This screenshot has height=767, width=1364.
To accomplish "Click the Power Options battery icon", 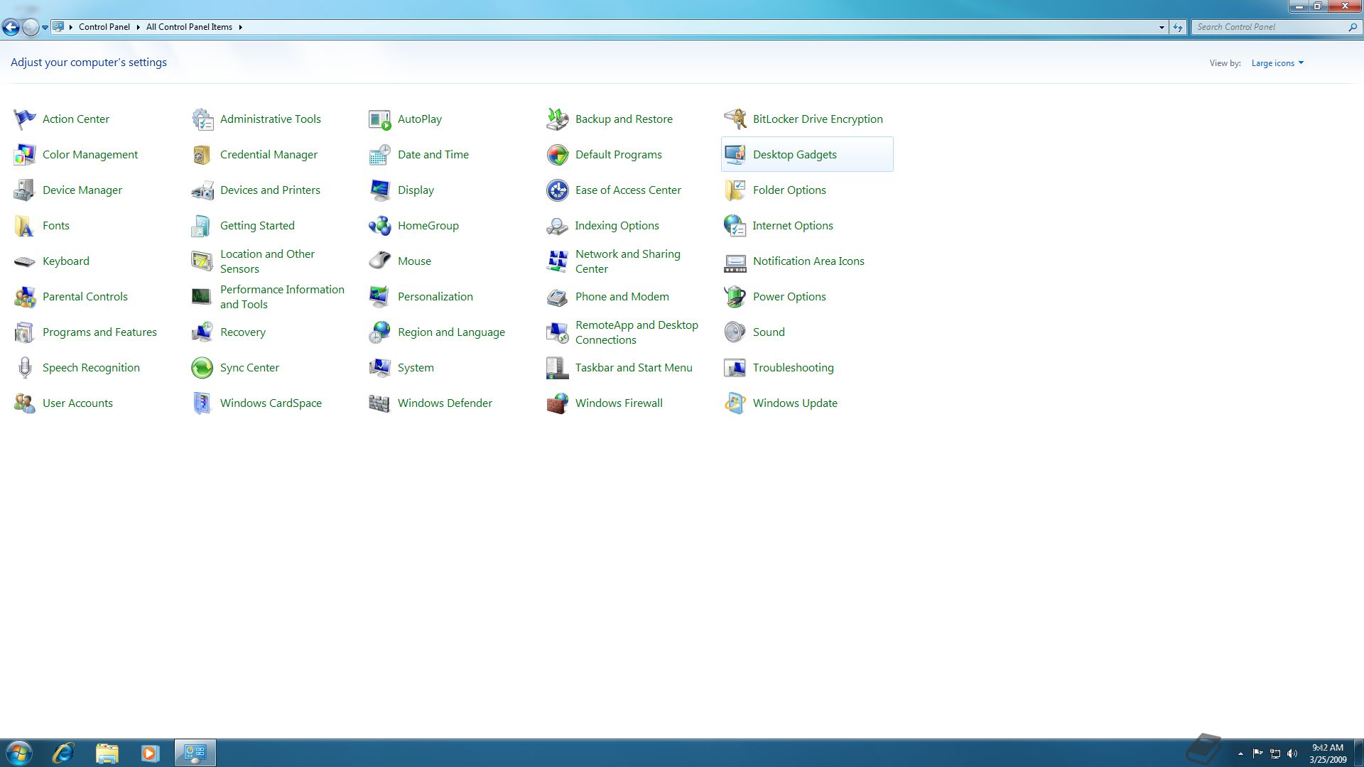I will click(735, 297).
